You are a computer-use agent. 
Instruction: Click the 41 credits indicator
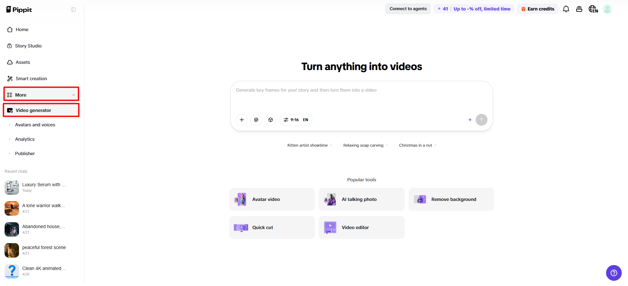[443, 9]
